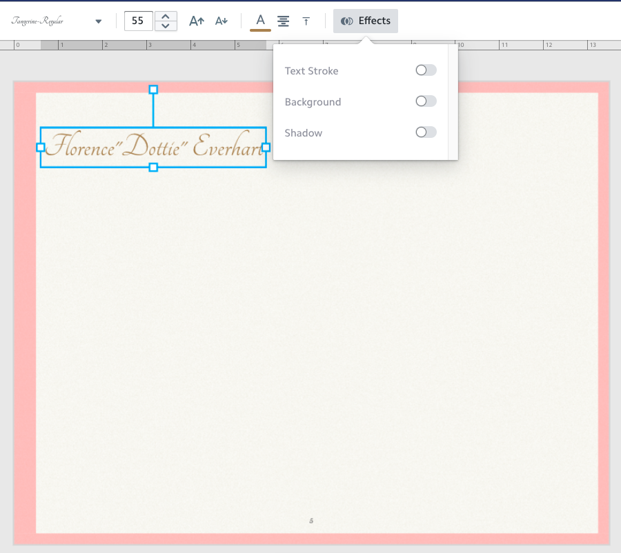Click the center text alignment icon
This screenshot has width=621, height=553.
click(x=283, y=21)
